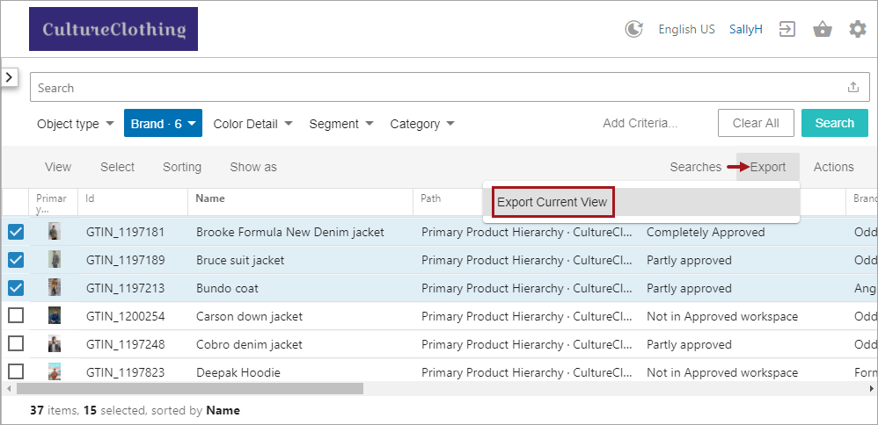Screen dimensions: 878x425
Task: Open the recent history clock icon
Action: [633, 29]
